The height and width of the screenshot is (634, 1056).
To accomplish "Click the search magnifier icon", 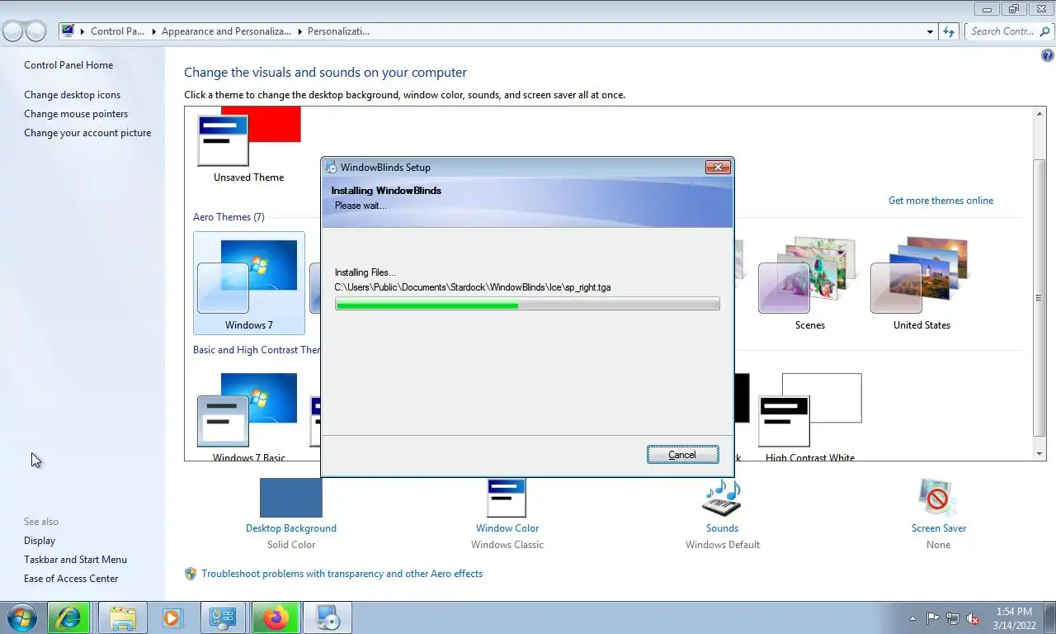I will [1044, 31].
